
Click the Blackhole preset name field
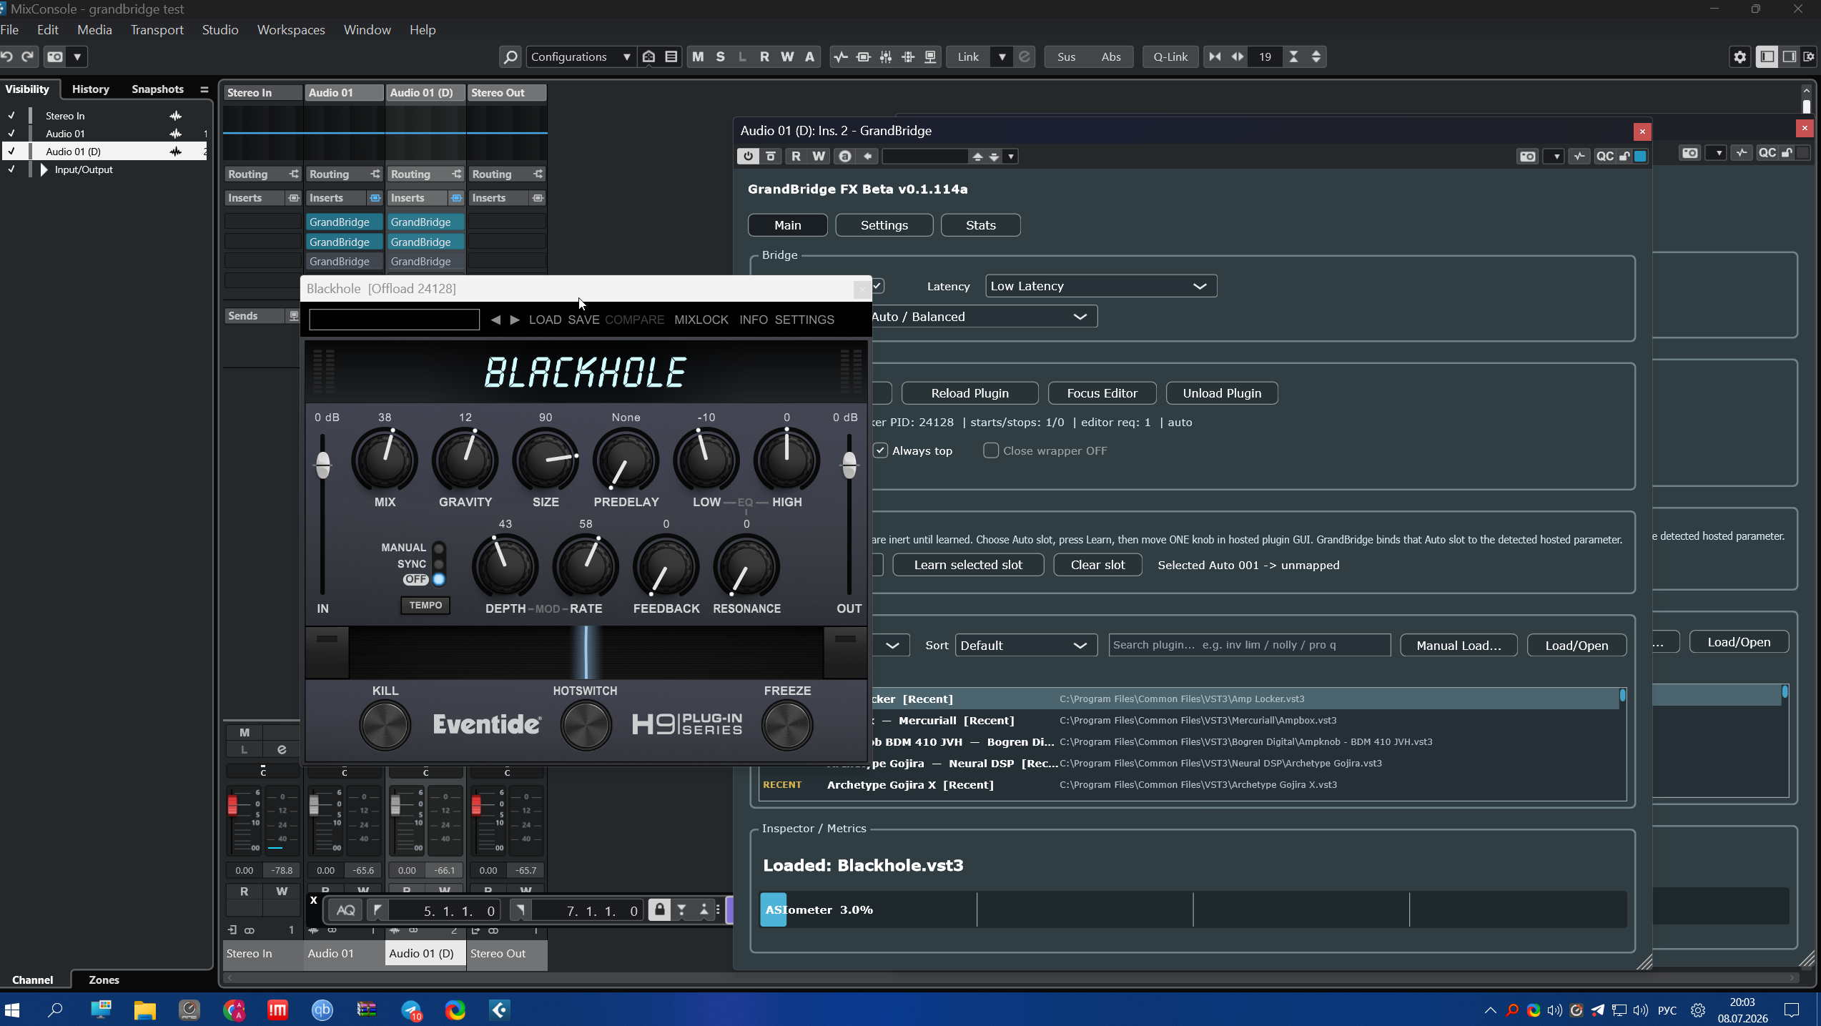[394, 319]
